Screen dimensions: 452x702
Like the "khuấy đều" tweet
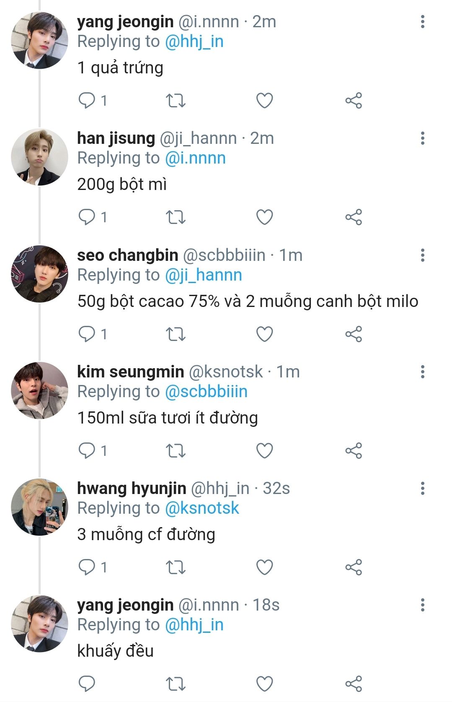[x=264, y=684]
